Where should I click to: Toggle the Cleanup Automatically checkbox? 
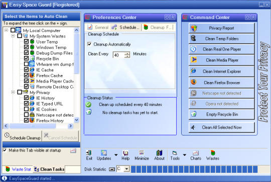pyautogui.click(x=89, y=44)
